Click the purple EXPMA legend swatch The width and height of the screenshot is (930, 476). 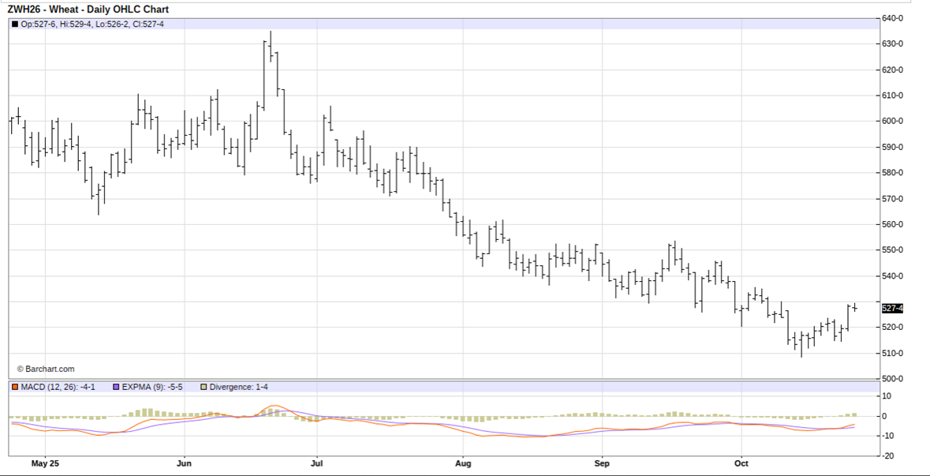(x=116, y=387)
